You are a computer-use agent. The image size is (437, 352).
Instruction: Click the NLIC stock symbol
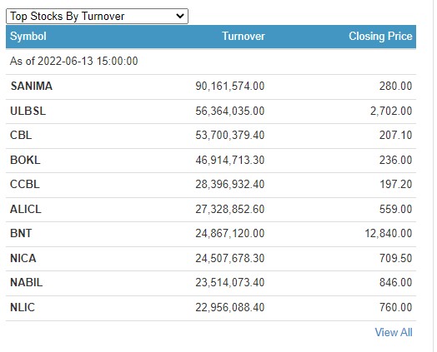pos(23,308)
